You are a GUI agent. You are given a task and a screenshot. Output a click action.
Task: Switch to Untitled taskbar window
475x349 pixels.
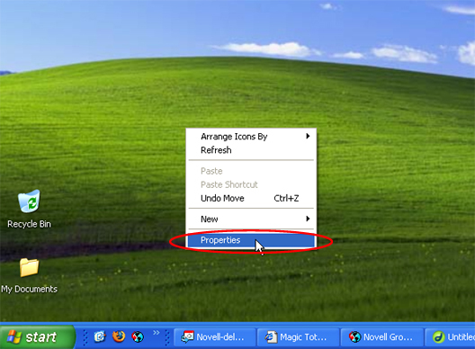tap(450, 337)
